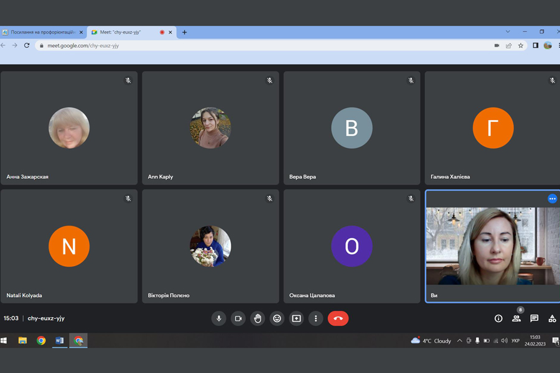
Task: Click muted mic icon on Анна Зажарская tile
Action: click(128, 80)
